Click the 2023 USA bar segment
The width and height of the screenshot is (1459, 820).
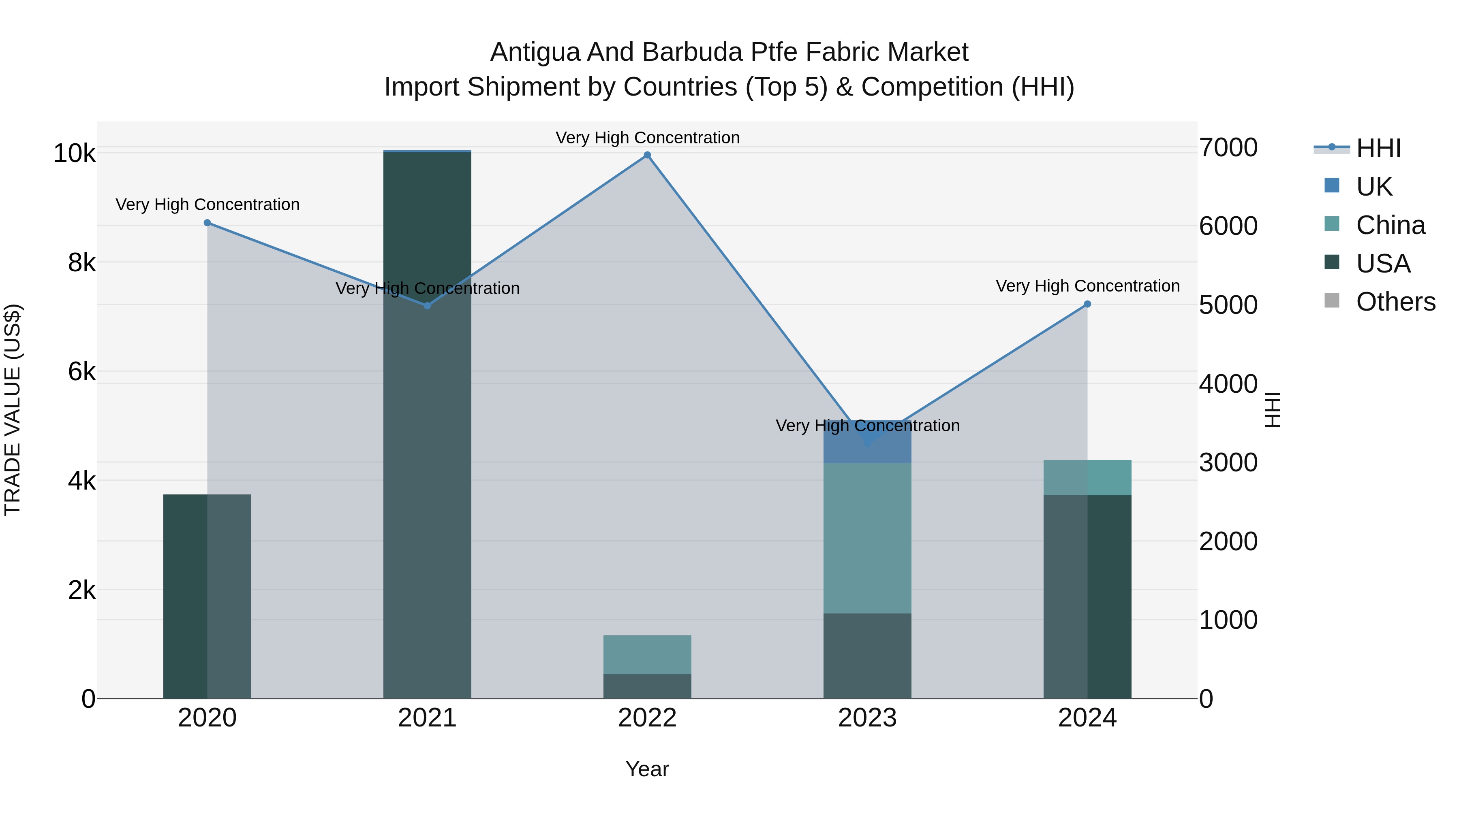[867, 656]
